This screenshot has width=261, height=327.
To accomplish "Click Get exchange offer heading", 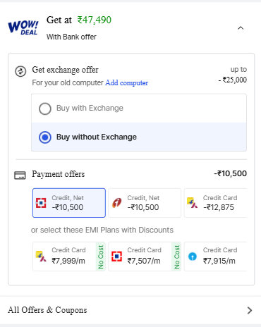I will (65, 70).
